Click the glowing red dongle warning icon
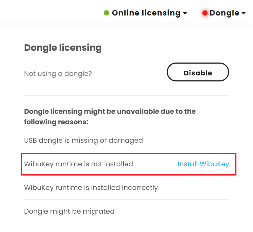Image resolution: width=253 pixels, height=232 pixels. coord(205,13)
